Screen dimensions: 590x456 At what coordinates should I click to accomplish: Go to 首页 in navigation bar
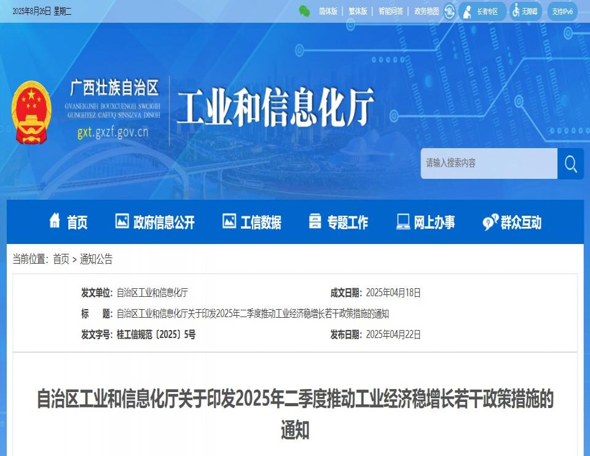(x=77, y=222)
